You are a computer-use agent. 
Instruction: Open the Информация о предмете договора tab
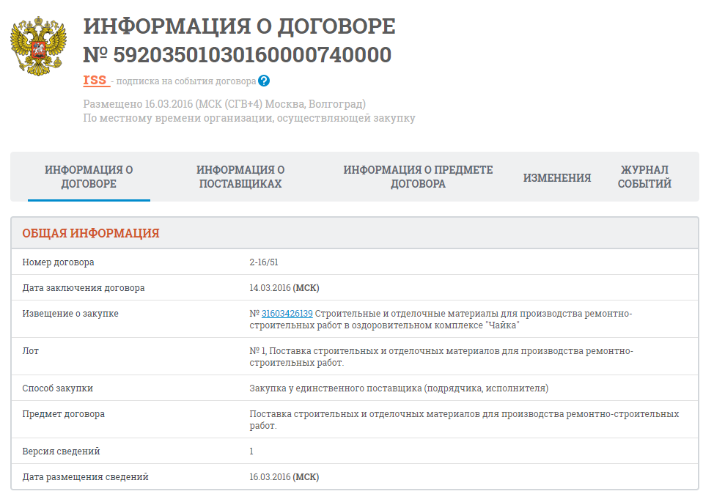pyautogui.click(x=418, y=177)
